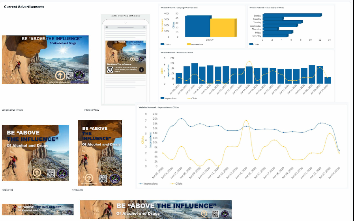Click the up-arrow icon in the 320x480 ad

(89, 178)
